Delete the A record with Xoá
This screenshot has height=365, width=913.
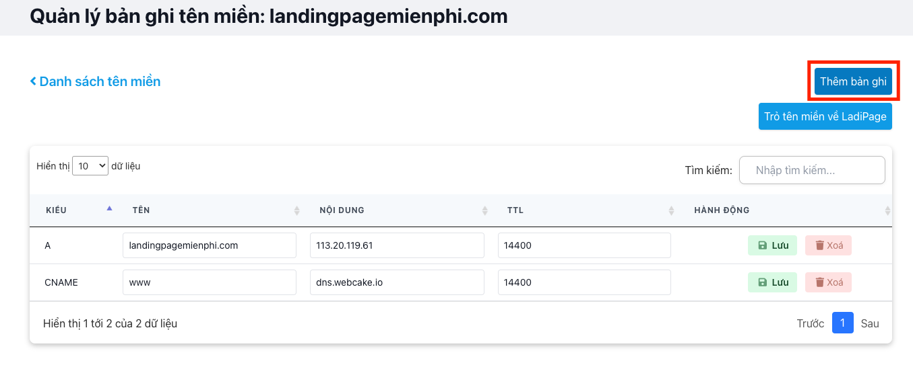click(x=829, y=245)
